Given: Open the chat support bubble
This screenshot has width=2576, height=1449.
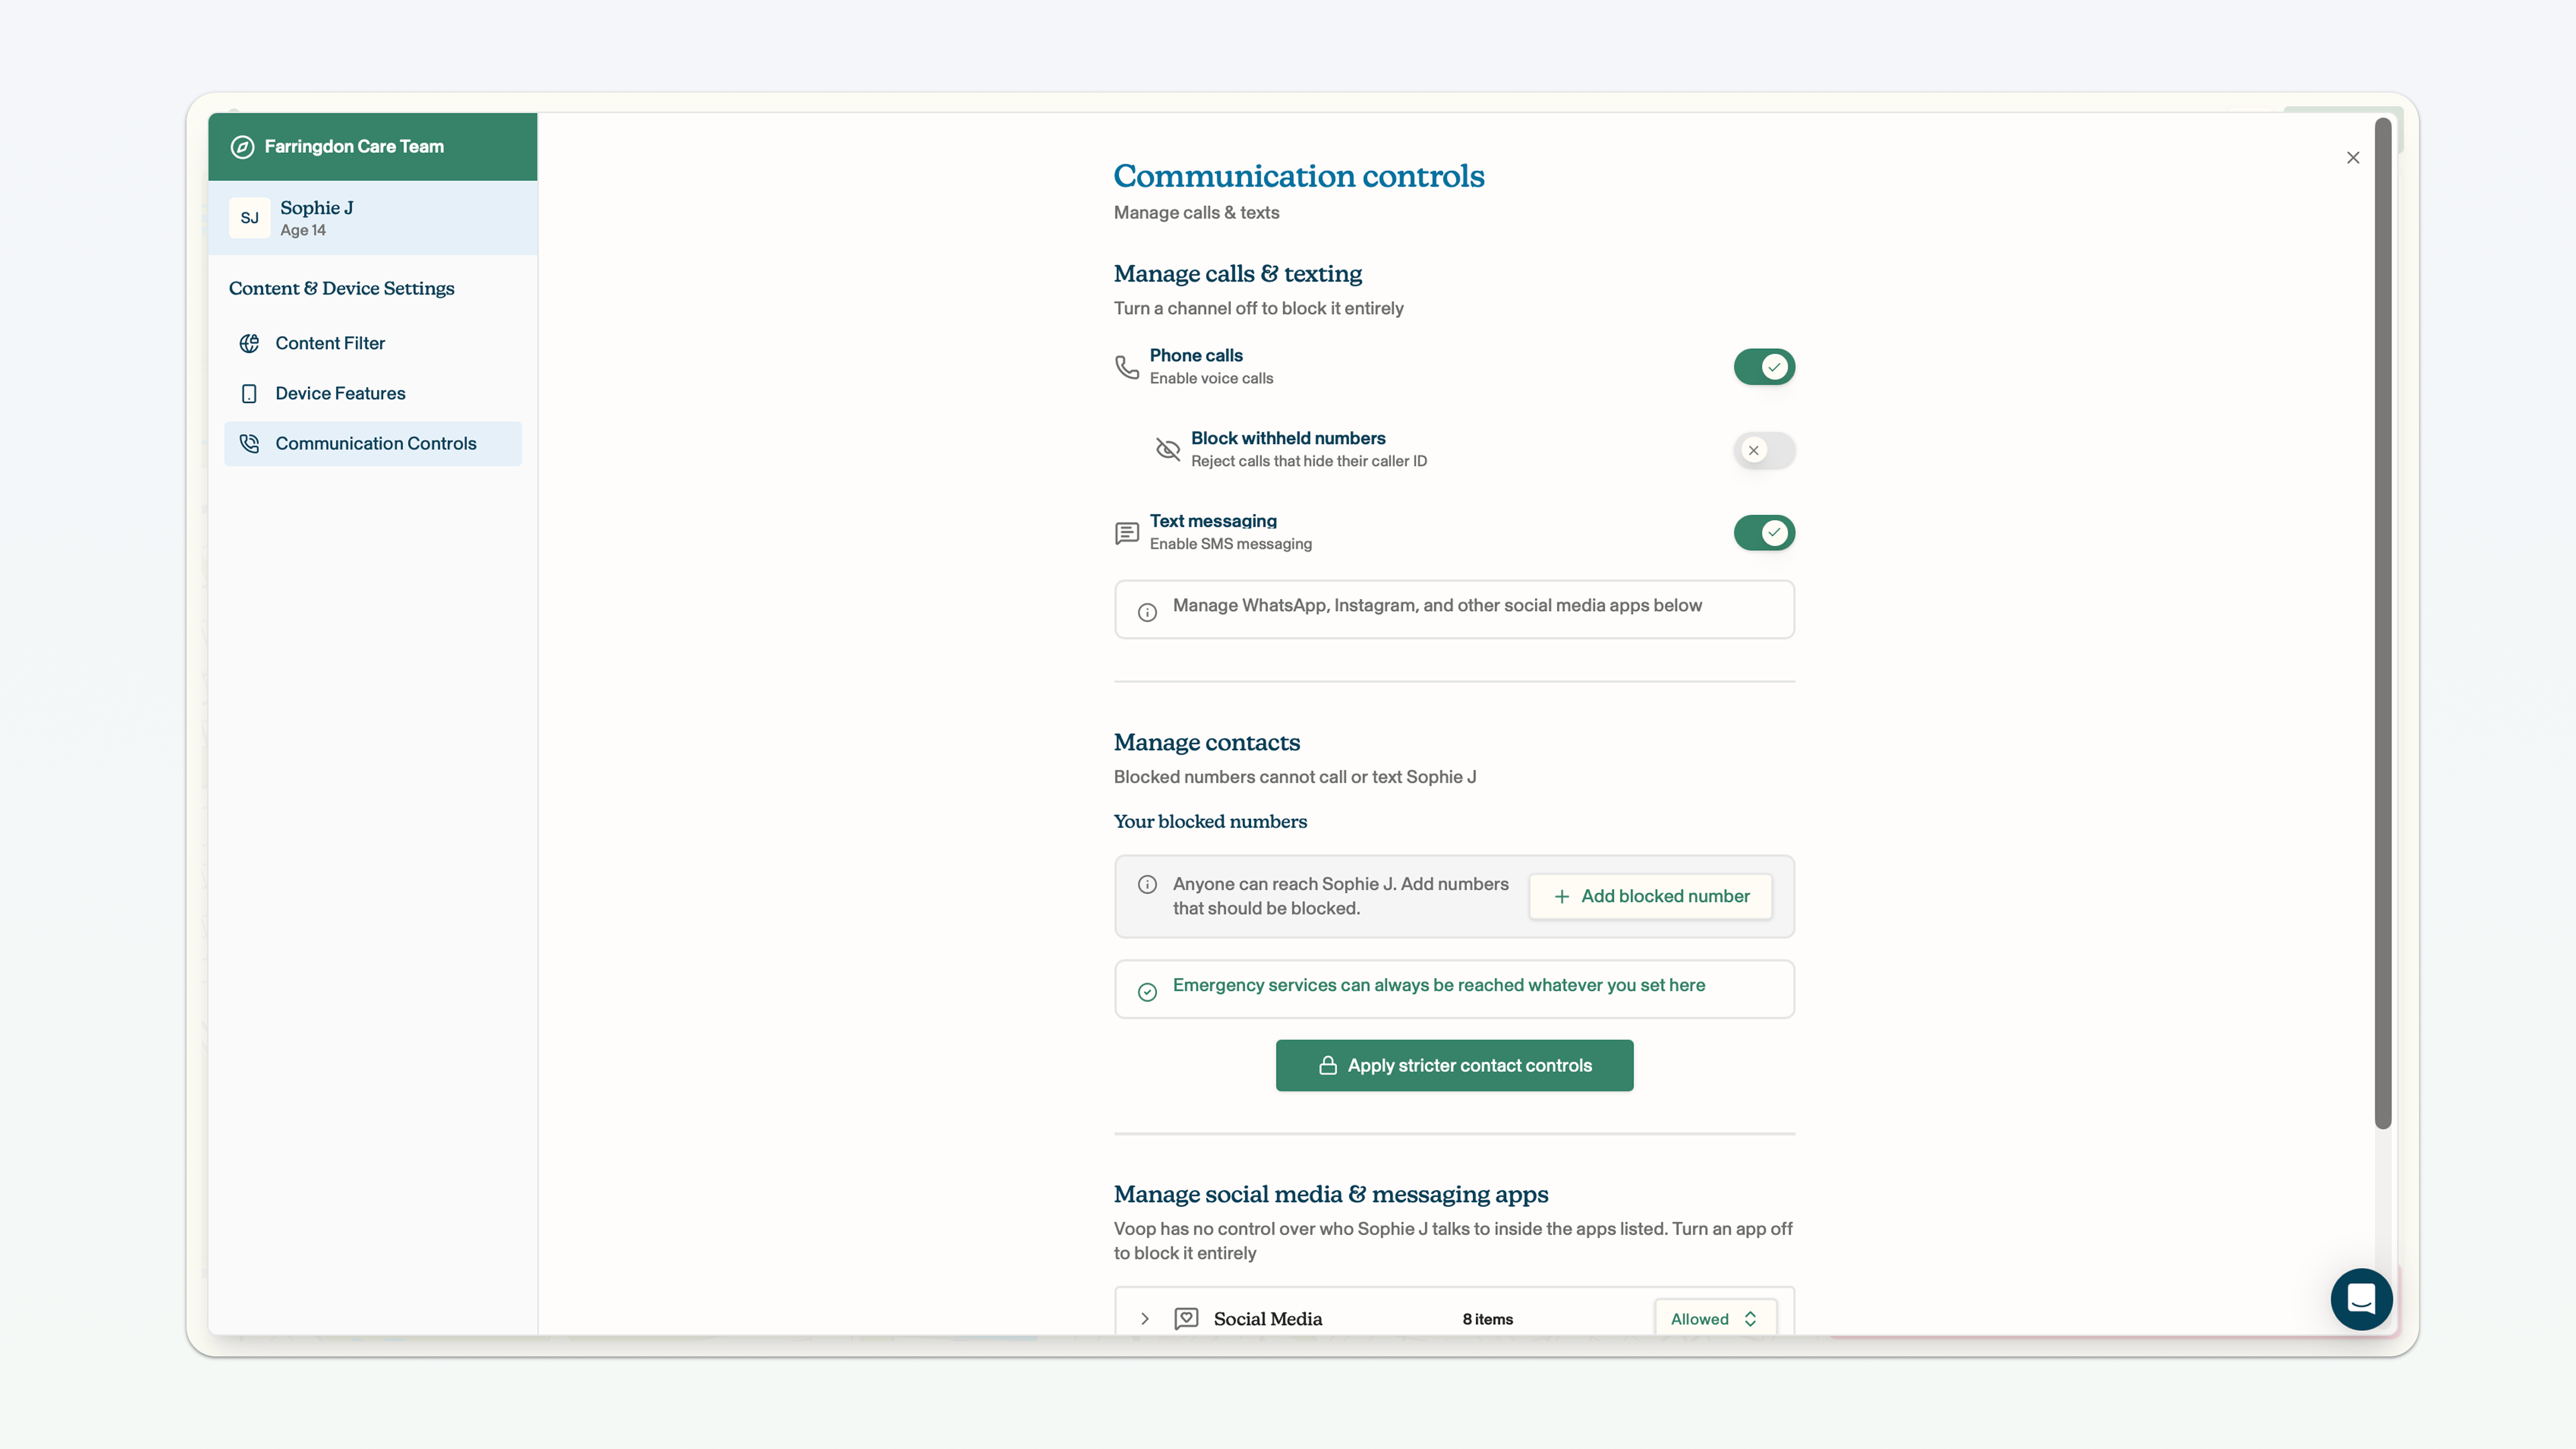Looking at the screenshot, I should [x=2361, y=1299].
